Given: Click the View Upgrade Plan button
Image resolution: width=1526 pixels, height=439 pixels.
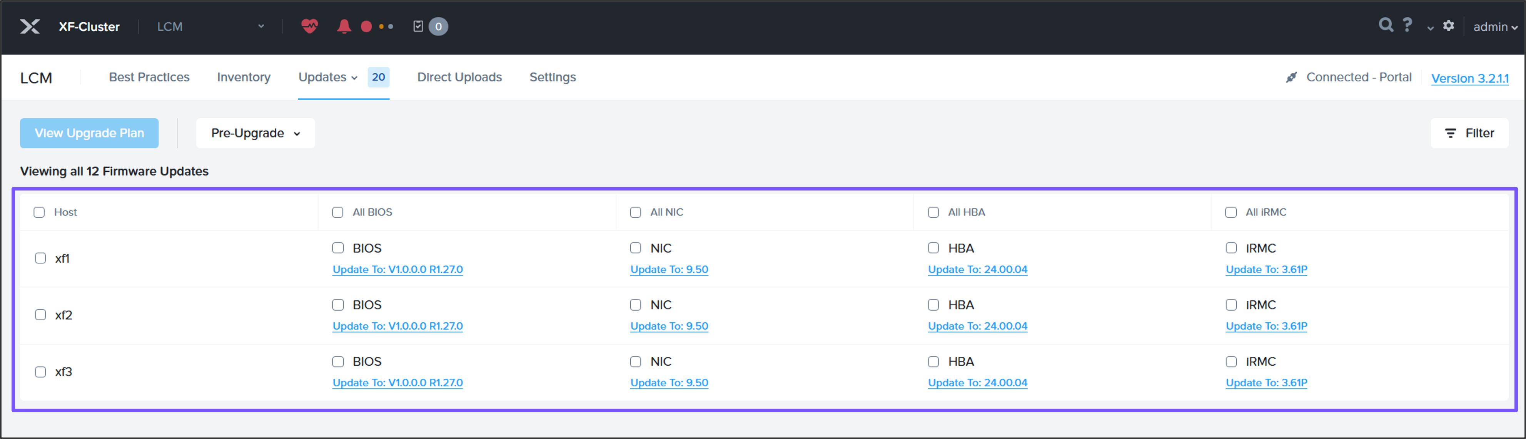Looking at the screenshot, I should 89,133.
